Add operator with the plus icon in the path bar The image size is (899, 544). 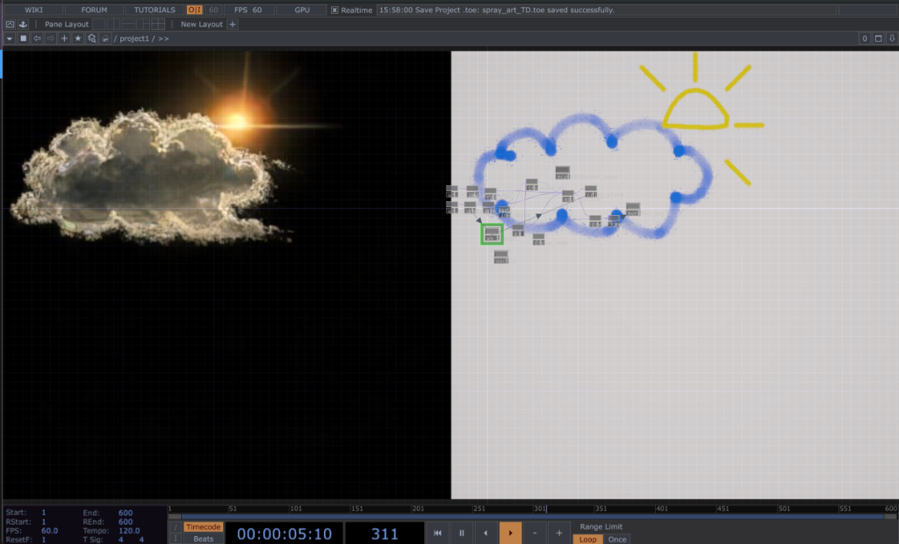pyautogui.click(x=64, y=39)
